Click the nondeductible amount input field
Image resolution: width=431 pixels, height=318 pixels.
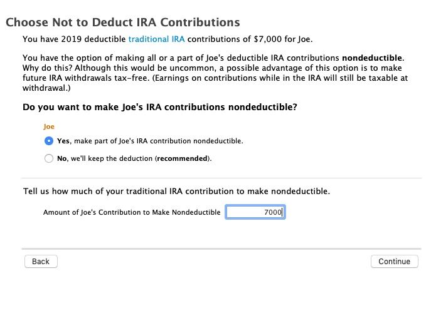(255, 212)
